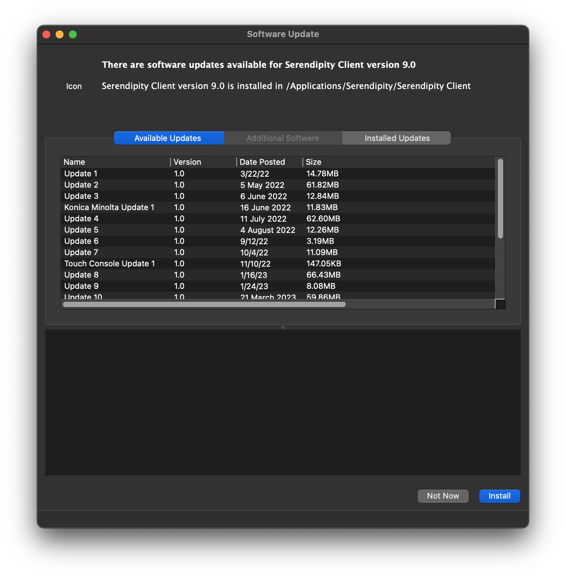Select the Update 8 row

(x=278, y=275)
